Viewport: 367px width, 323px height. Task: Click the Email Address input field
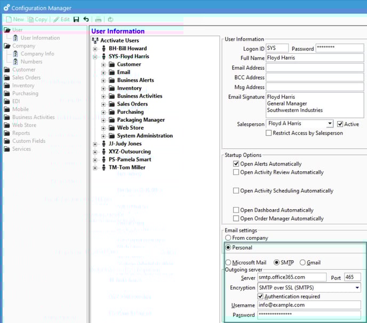315,68
